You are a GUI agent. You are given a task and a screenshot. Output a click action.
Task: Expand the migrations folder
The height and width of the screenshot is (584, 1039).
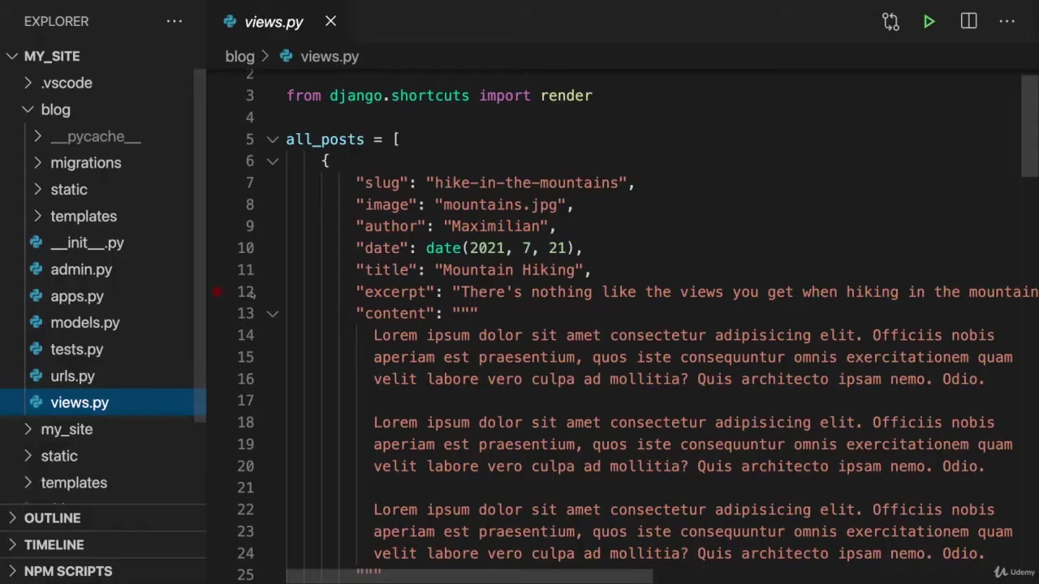pos(85,163)
